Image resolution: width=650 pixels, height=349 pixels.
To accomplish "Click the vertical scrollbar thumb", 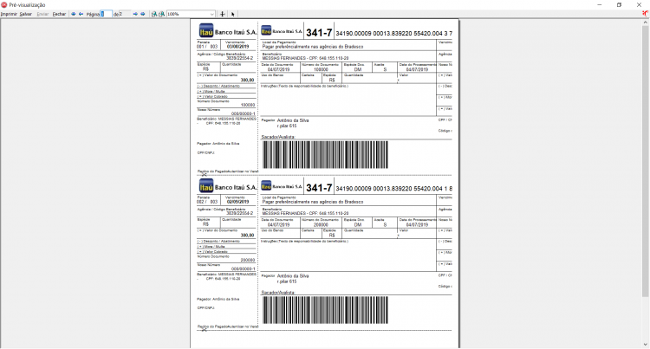I will 646,161.
